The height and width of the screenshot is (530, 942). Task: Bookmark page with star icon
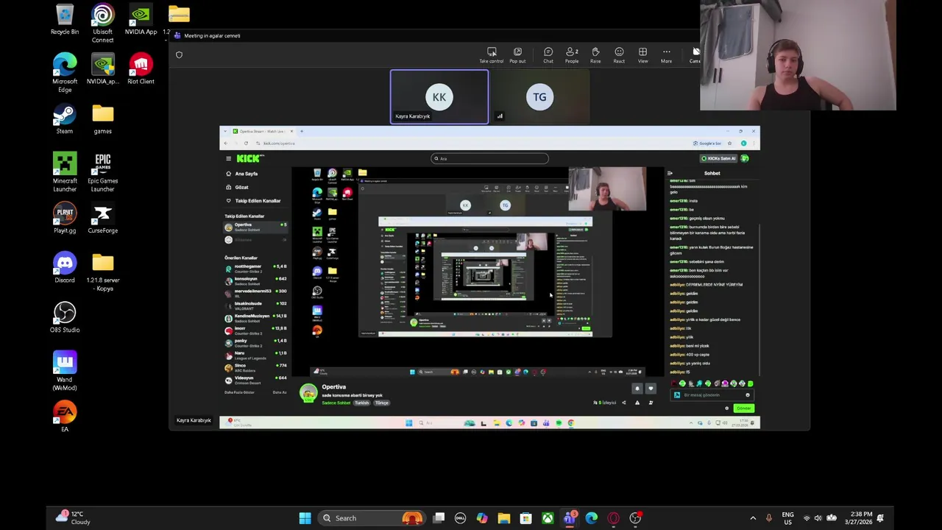[x=729, y=143]
